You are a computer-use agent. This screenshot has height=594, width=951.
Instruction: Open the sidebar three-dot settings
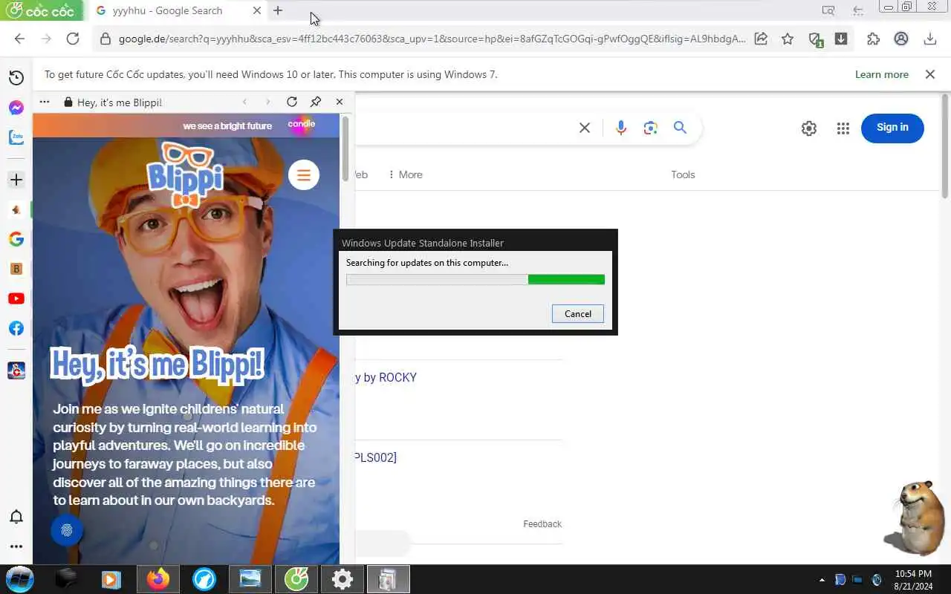[16, 546]
